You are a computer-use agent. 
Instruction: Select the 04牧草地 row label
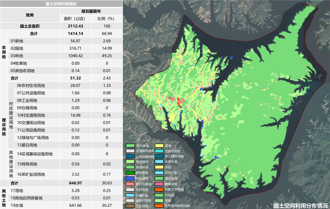(x=19, y=63)
